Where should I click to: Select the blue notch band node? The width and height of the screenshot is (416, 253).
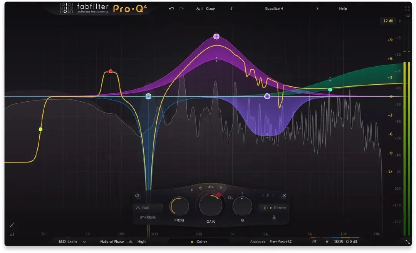pos(148,96)
